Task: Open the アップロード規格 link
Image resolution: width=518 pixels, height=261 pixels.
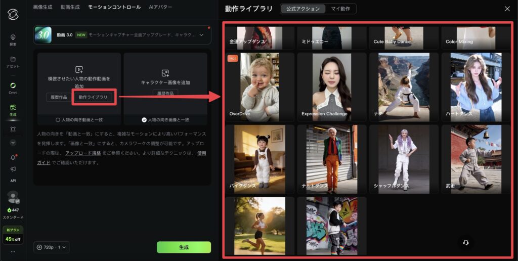Action: click(x=83, y=153)
